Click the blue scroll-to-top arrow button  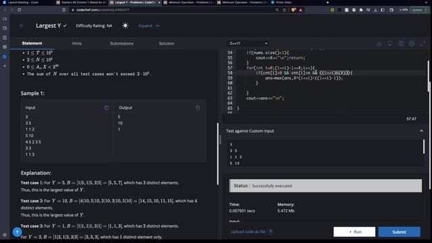pyautogui.click(x=17, y=232)
